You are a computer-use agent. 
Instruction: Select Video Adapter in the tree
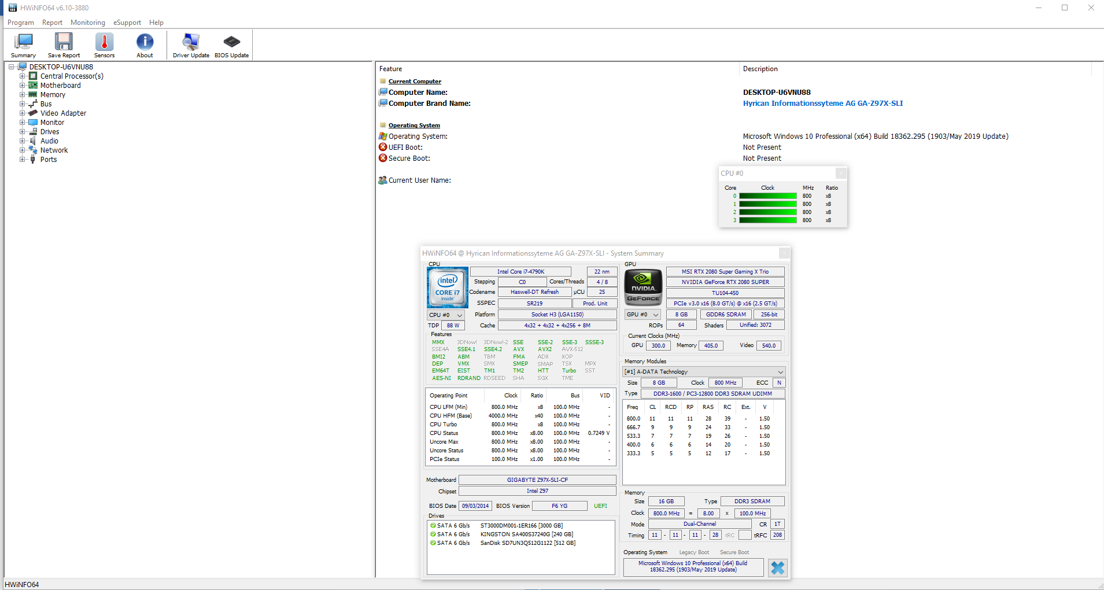tap(63, 113)
